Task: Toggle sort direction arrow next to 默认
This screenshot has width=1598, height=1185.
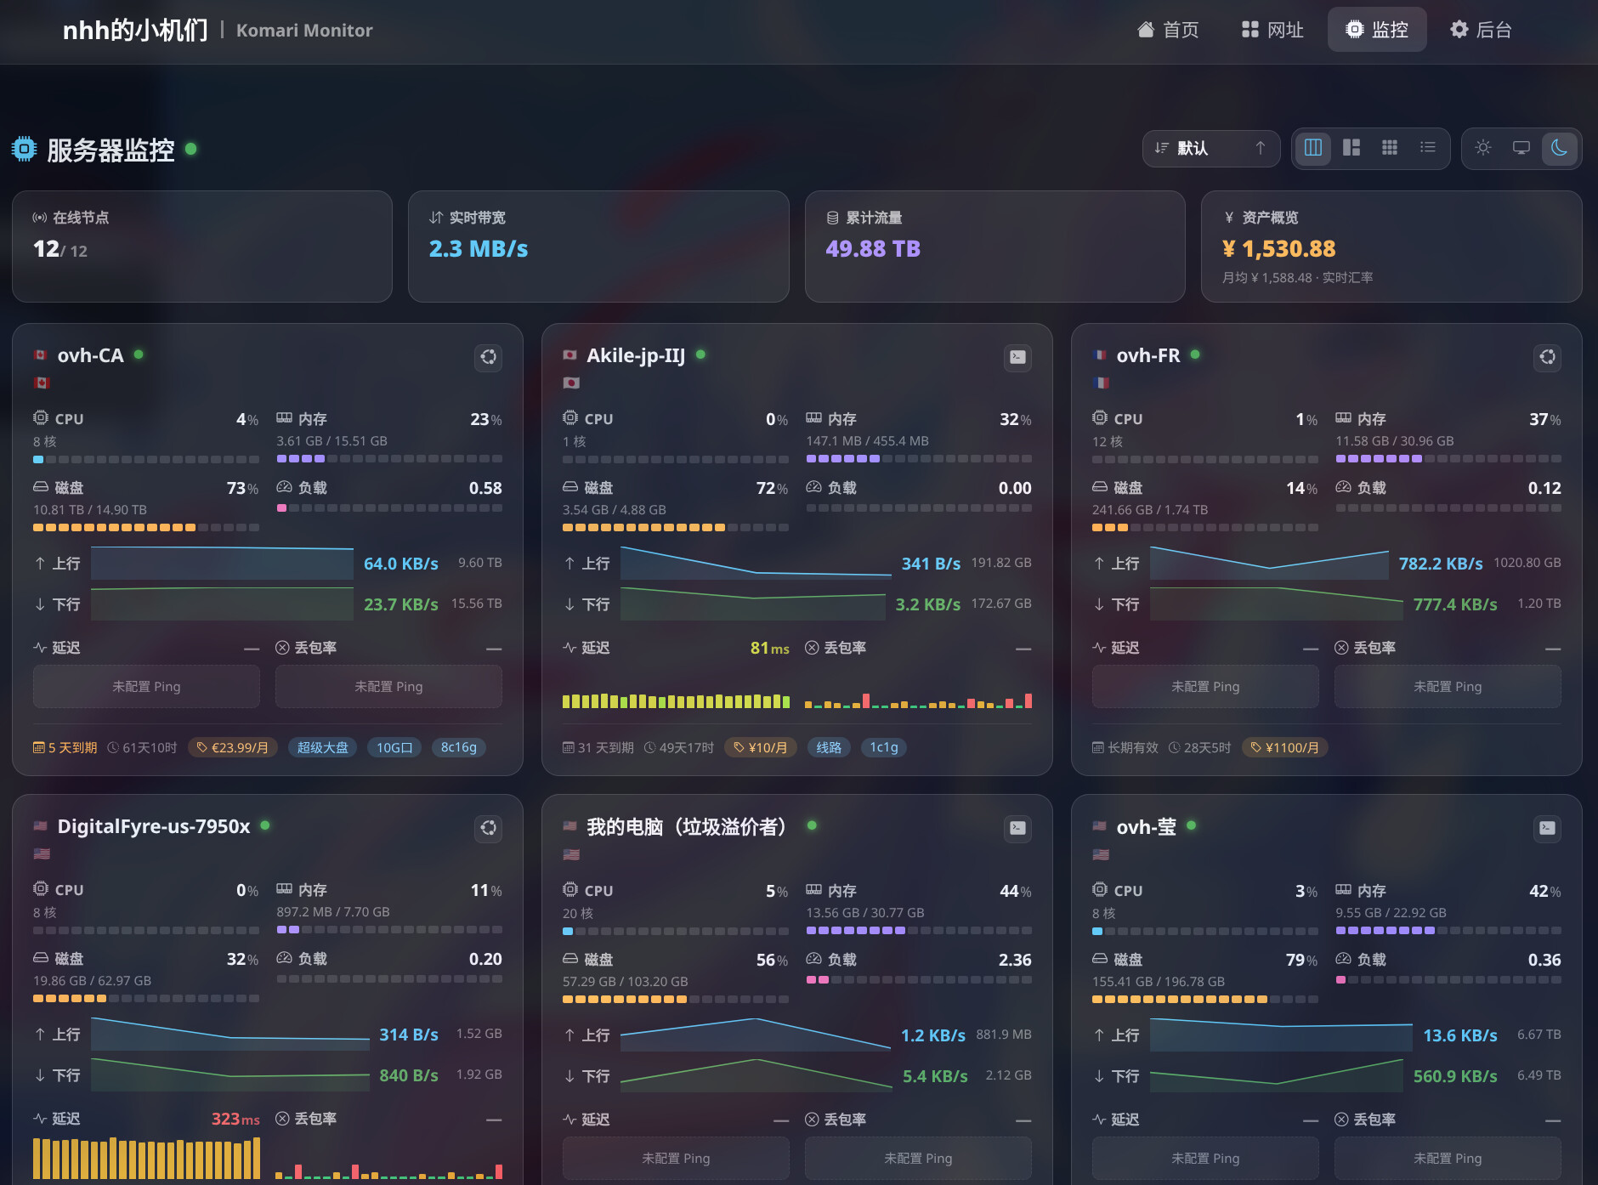Action: point(1261,148)
